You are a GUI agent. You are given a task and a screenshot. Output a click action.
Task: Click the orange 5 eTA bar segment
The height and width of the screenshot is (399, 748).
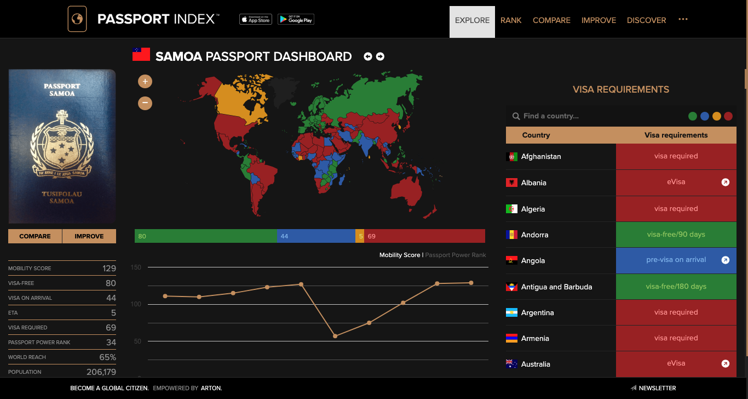tap(360, 236)
